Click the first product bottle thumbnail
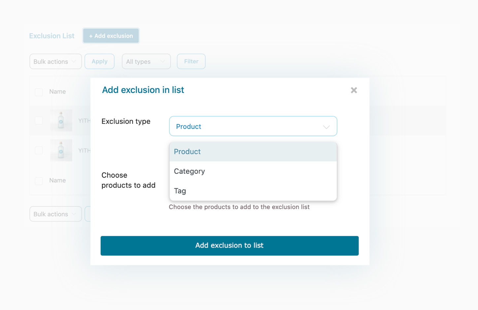This screenshot has width=478, height=310. (61, 120)
